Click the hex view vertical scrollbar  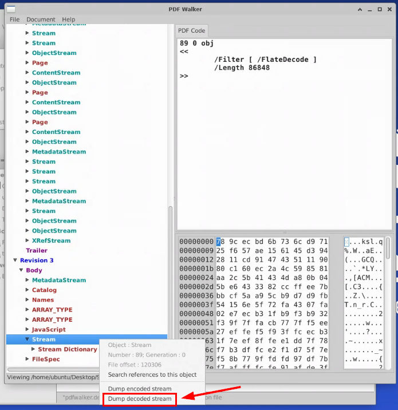tap(388, 248)
